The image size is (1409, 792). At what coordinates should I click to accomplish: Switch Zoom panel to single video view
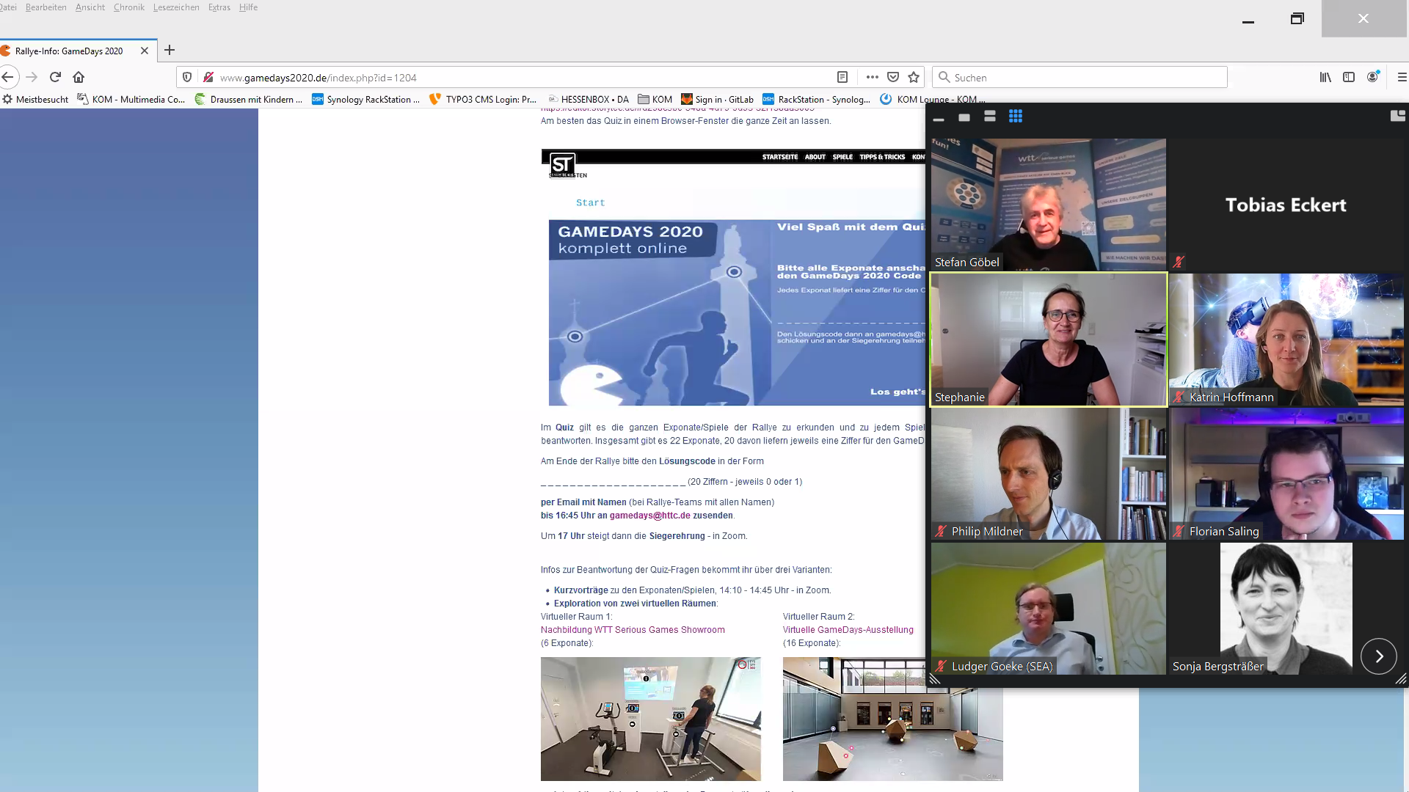click(964, 117)
